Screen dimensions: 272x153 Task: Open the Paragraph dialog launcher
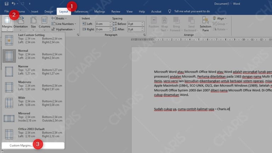pos(144,35)
